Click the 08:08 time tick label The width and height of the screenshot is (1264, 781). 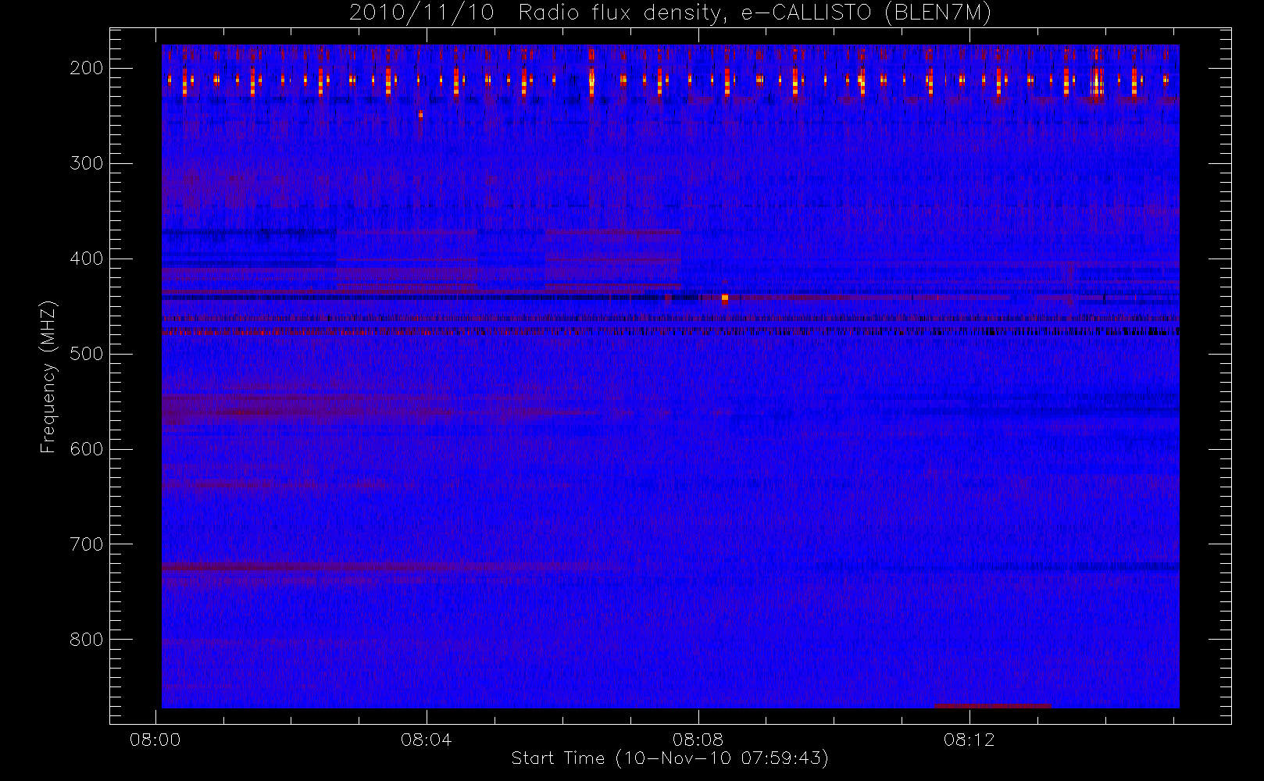point(698,740)
